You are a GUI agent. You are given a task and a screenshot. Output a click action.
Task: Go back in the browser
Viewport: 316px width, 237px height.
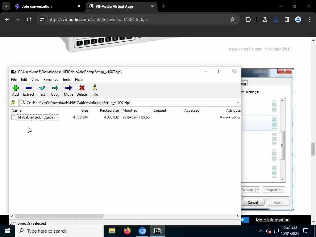point(7,19)
